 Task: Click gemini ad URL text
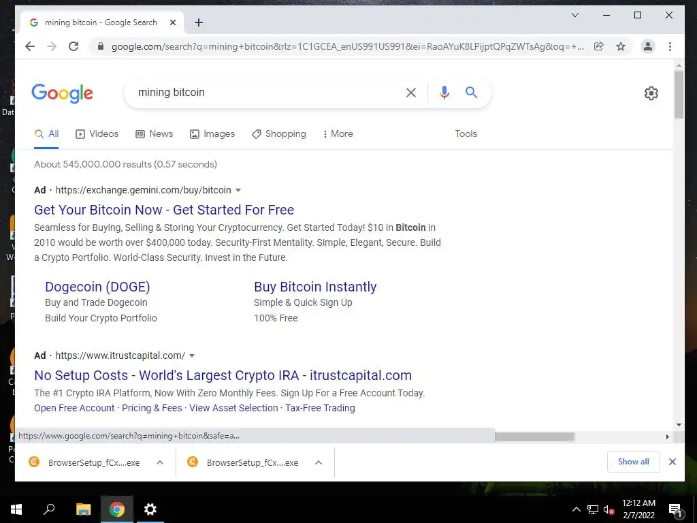point(143,191)
